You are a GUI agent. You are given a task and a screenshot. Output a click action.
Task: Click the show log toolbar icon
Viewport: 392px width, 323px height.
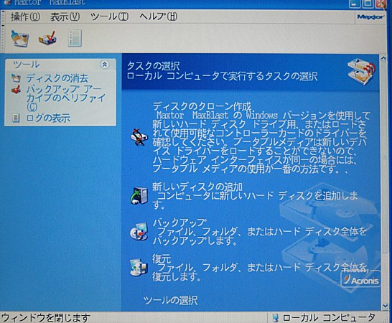click(x=75, y=38)
